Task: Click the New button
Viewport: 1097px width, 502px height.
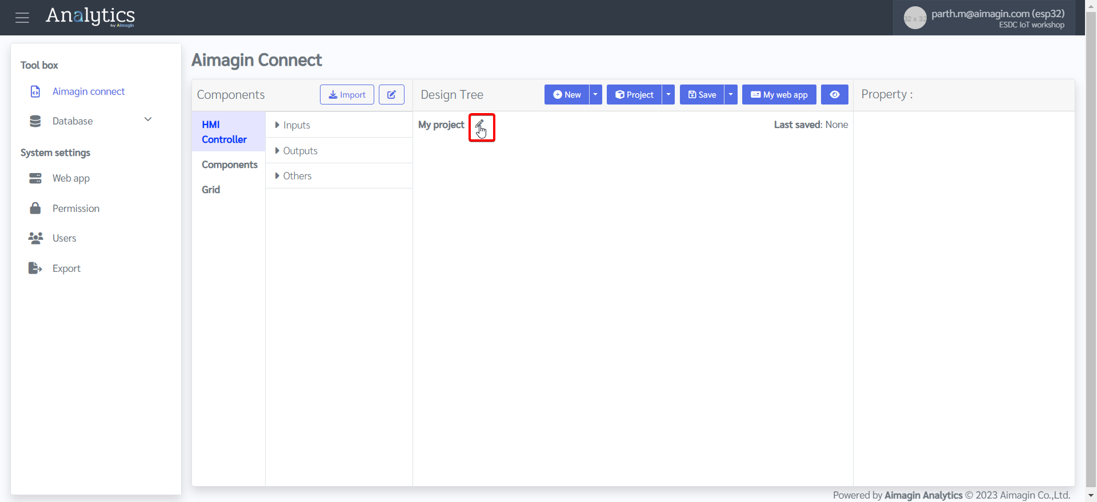Action: (x=567, y=95)
